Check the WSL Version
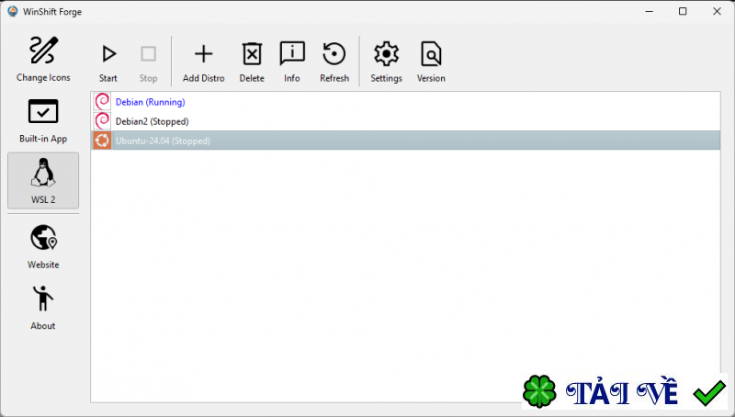 coord(431,62)
